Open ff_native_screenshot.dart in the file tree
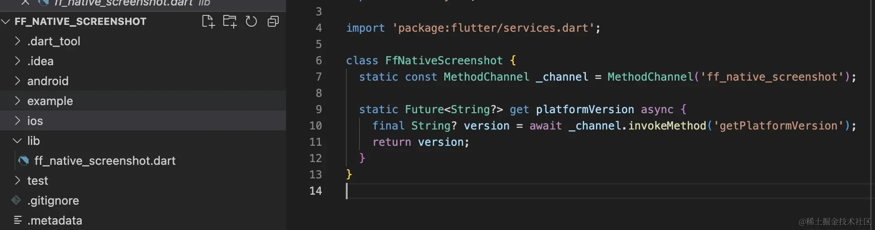Image resolution: width=875 pixels, height=230 pixels. (105, 161)
